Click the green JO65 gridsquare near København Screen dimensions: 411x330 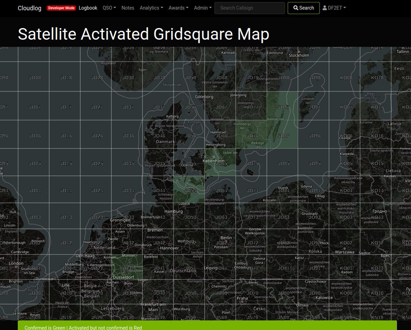click(220, 162)
